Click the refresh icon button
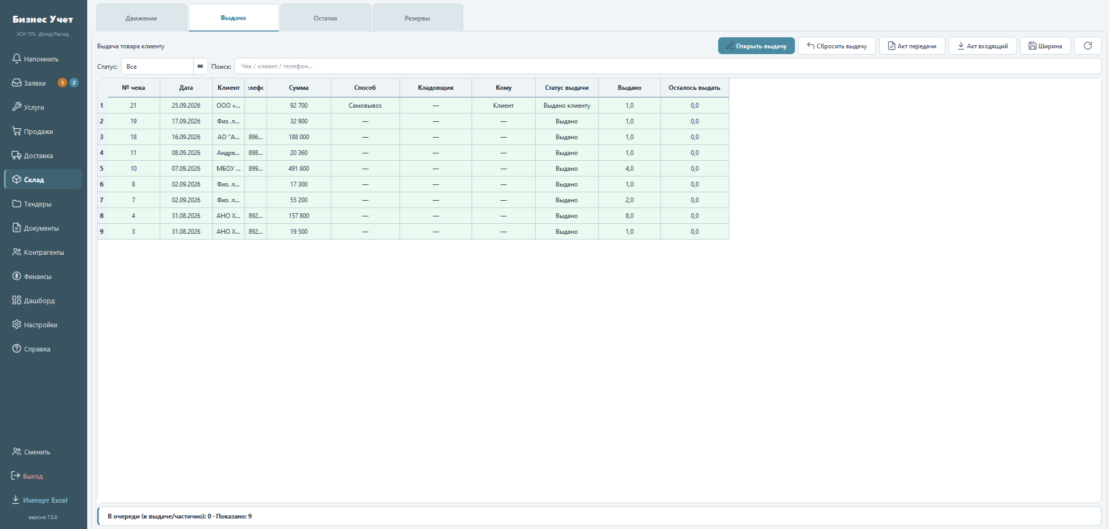1109x529 pixels. click(1087, 46)
